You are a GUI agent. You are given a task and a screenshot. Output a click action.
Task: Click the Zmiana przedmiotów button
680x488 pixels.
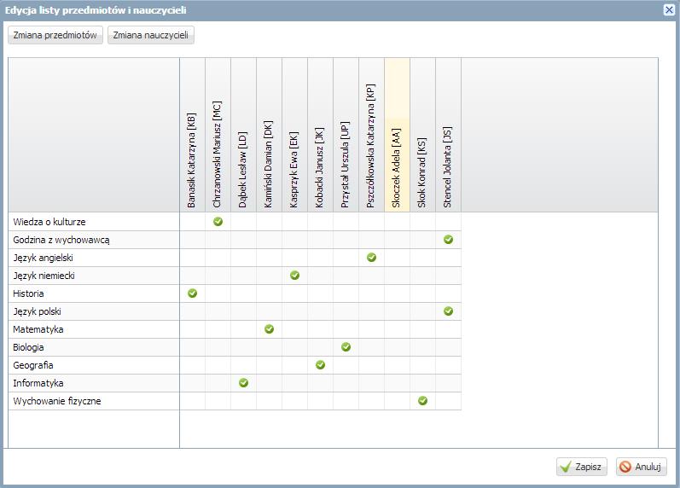[55, 35]
